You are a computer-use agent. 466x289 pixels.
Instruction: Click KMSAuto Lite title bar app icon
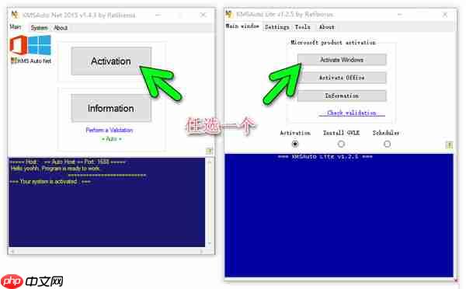coord(229,14)
